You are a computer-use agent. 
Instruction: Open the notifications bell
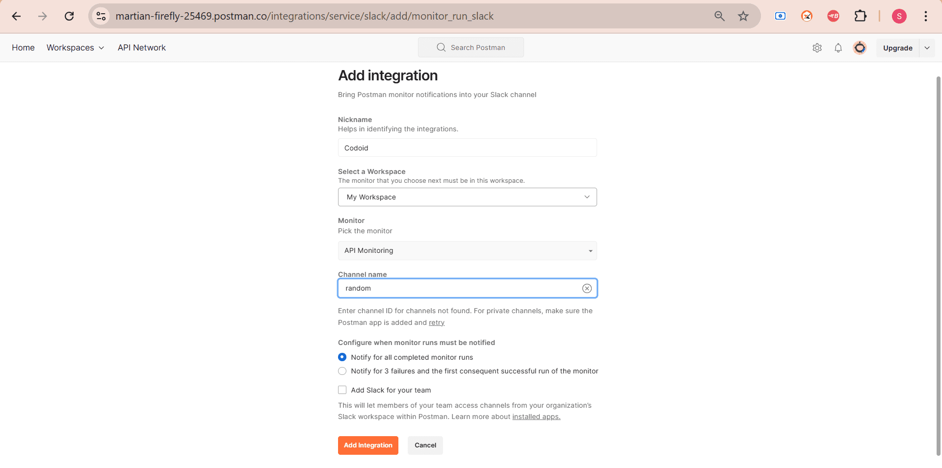[x=838, y=48]
